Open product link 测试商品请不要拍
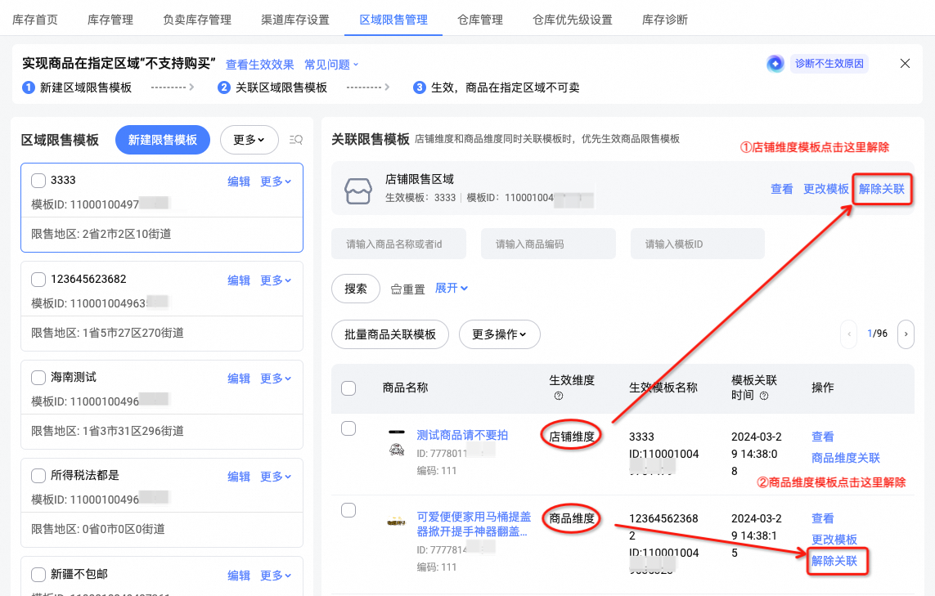This screenshot has width=935, height=596. click(462, 435)
